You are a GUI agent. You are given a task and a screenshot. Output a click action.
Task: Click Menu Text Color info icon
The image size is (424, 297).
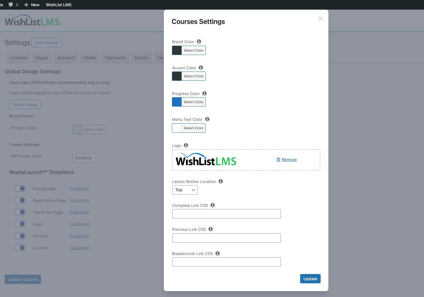[x=207, y=119]
